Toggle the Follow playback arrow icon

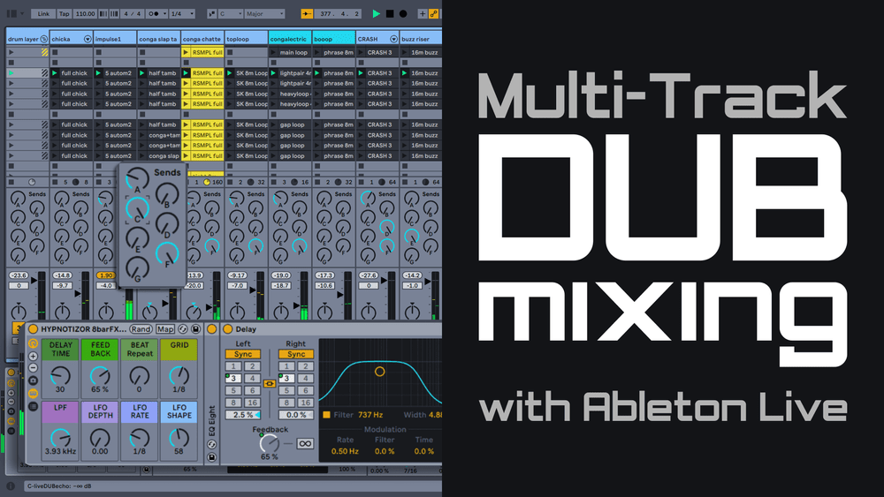(307, 13)
